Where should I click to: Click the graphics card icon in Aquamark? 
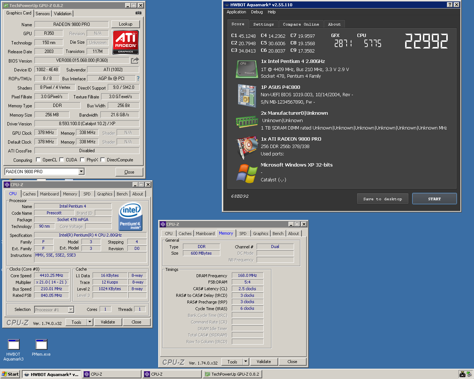click(x=247, y=147)
